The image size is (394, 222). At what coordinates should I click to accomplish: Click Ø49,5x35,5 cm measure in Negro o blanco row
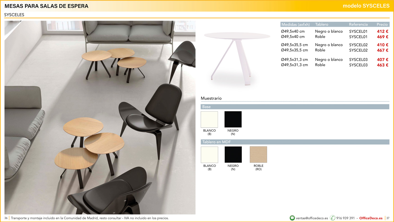[294, 45]
